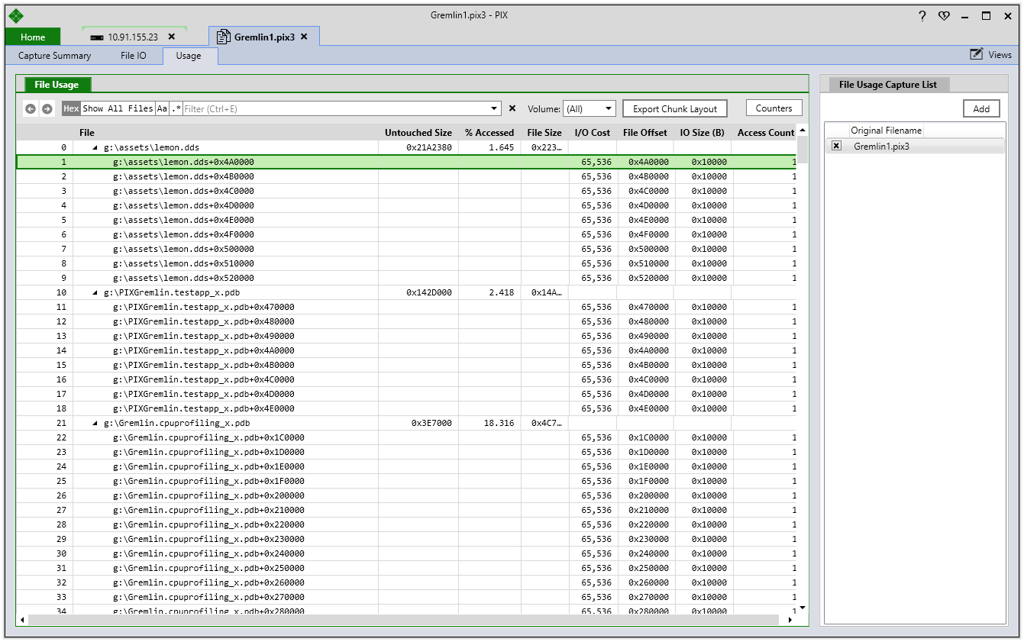The height and width of the screenshot is (642, 1024).
Task: Collapse the g:\PIXGremlin.testapp_x.pdb node
Action: coord(95,292)
